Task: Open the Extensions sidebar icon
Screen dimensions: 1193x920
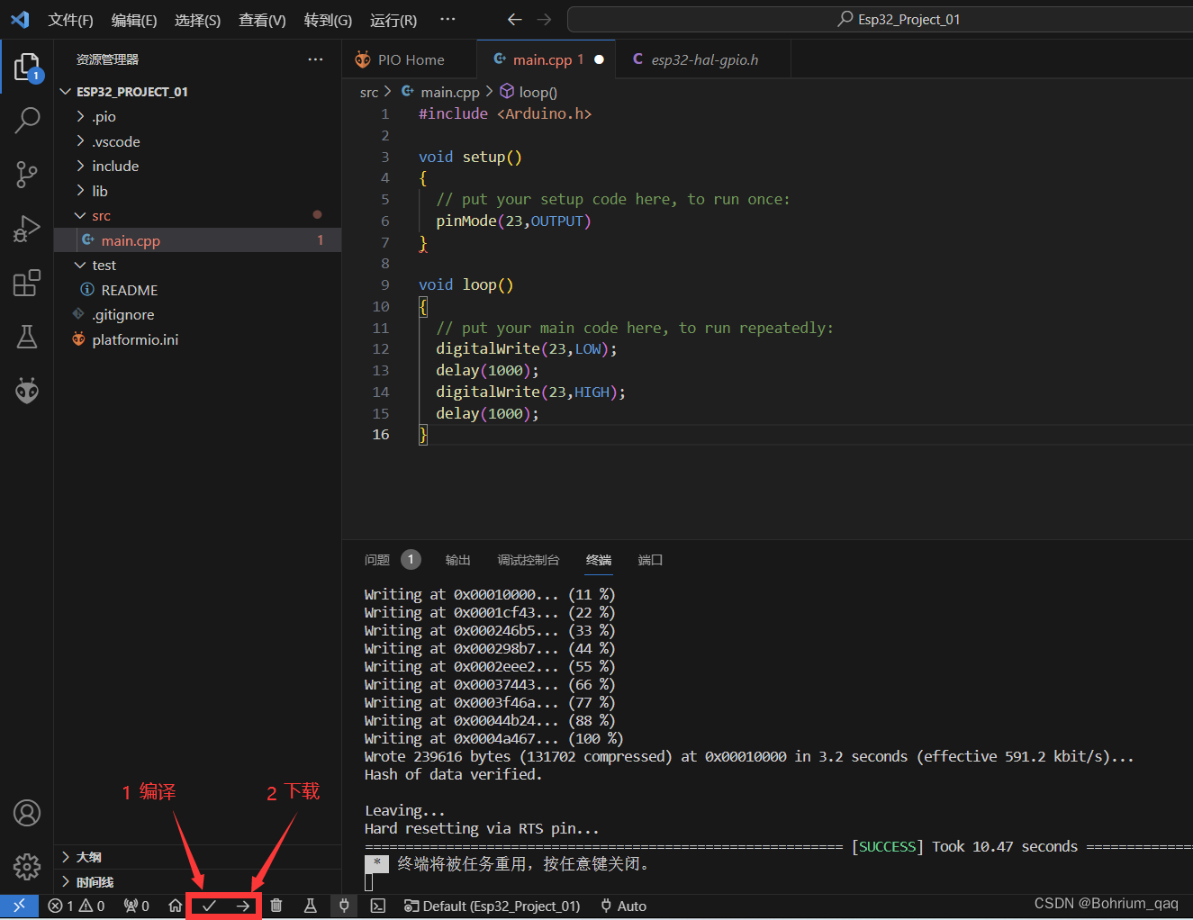Action: (x=26, y=283)
